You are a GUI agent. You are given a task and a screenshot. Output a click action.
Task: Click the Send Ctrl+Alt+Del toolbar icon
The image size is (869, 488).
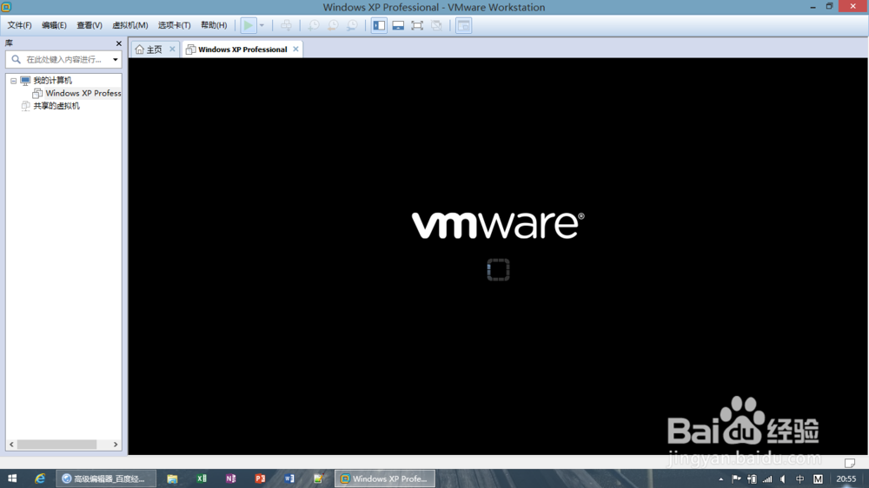(x=286, y=25)
